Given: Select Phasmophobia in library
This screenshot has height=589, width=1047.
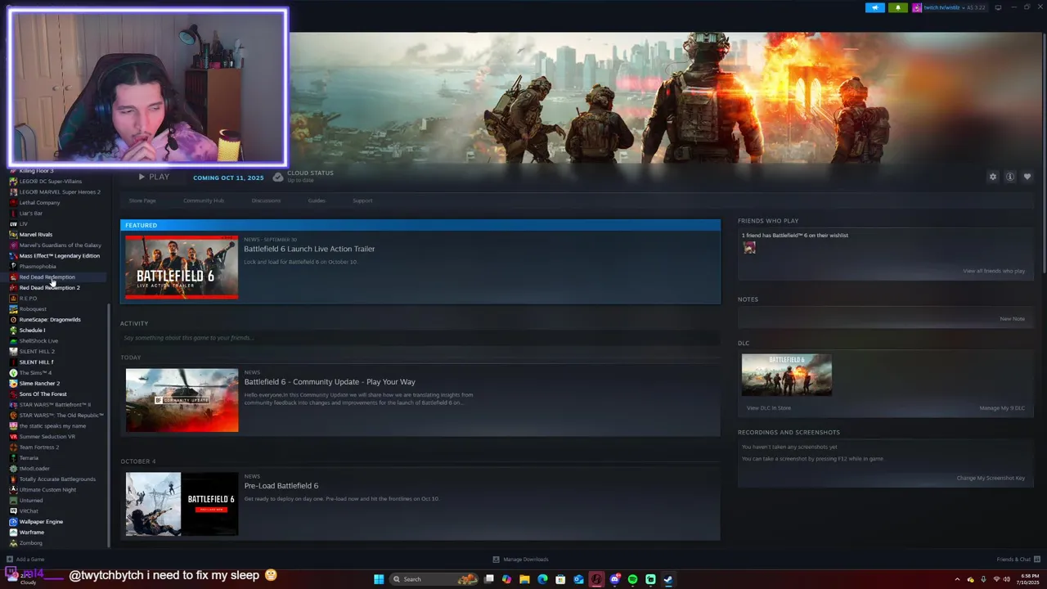Looking at the screenshot, I should (38, 267).
